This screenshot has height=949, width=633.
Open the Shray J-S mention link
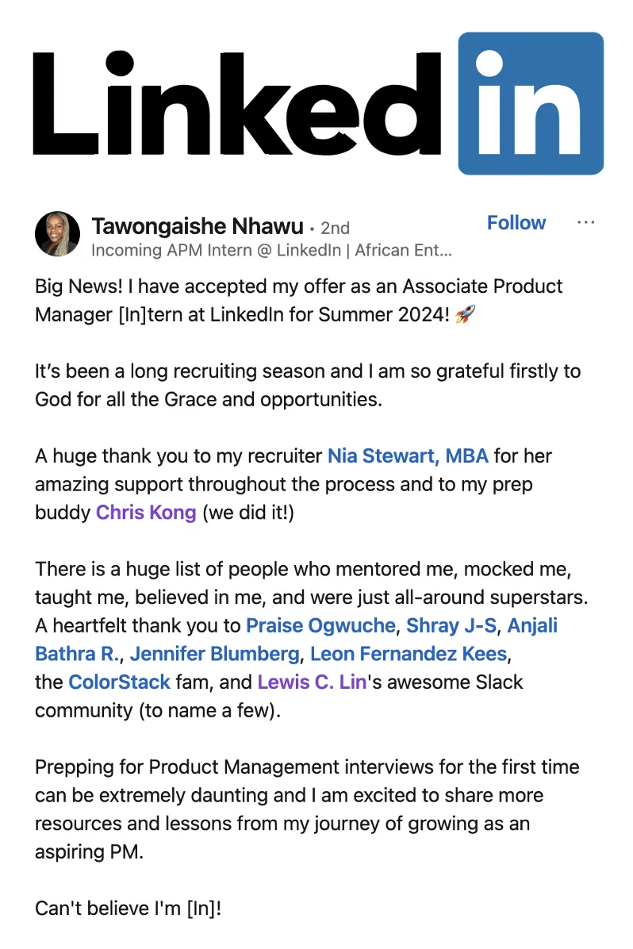point(451,625)
